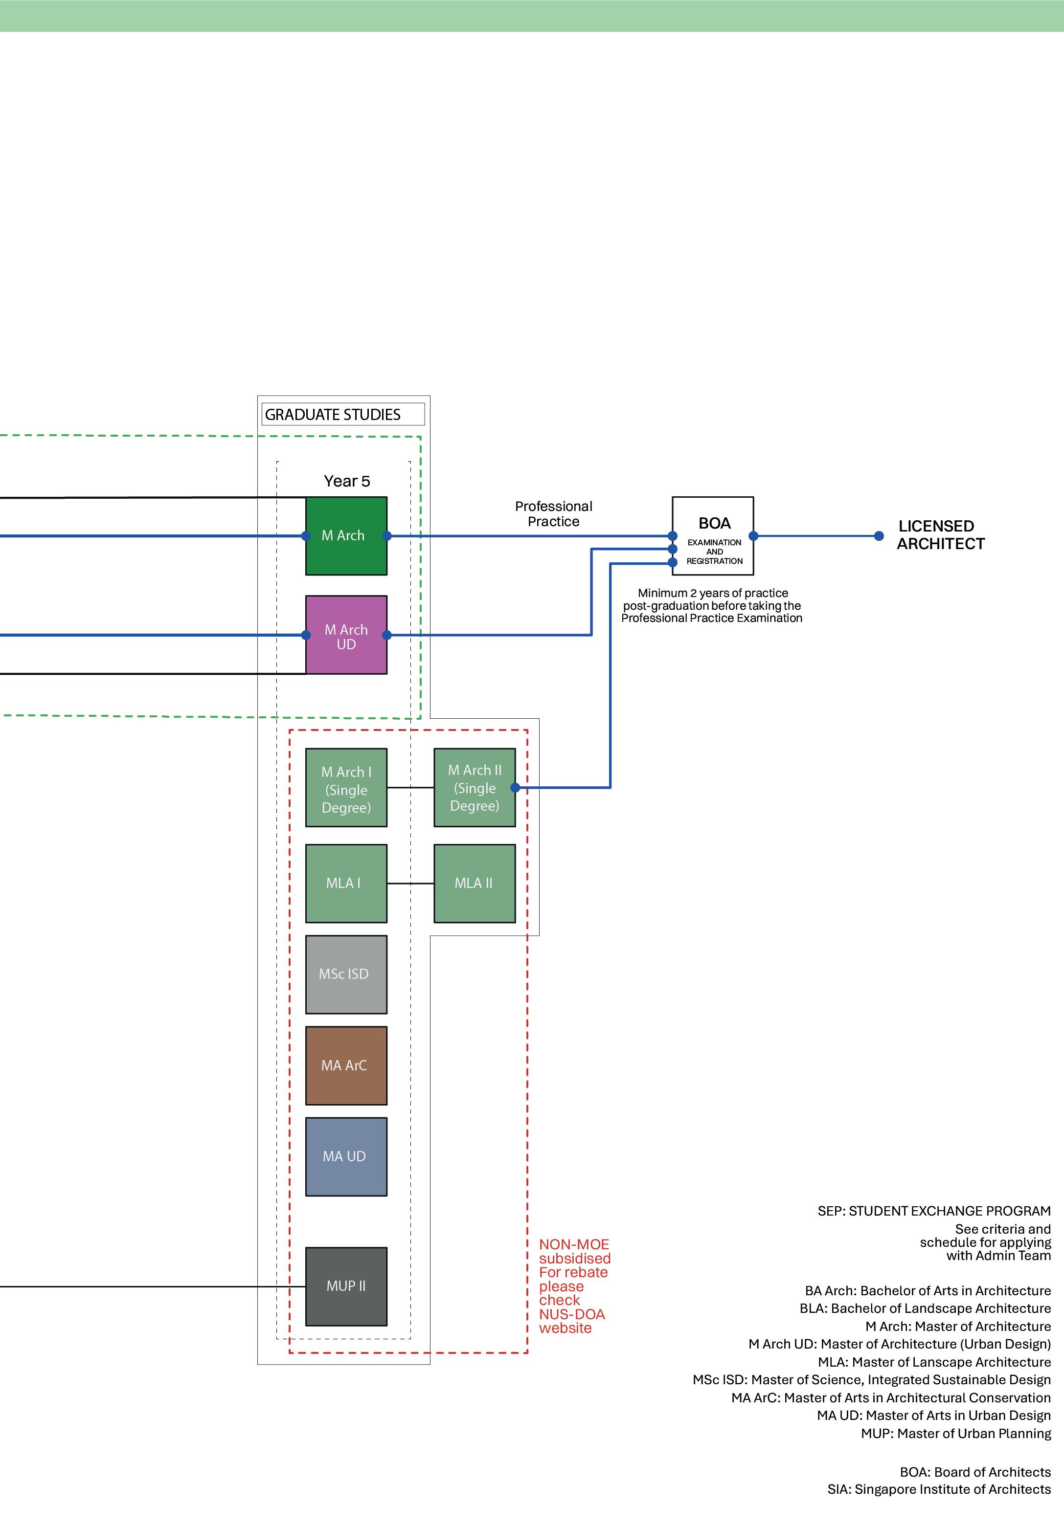Click the MLA I box
The width and height of the screenshot is (1064, 1528).
pos(345,883)
